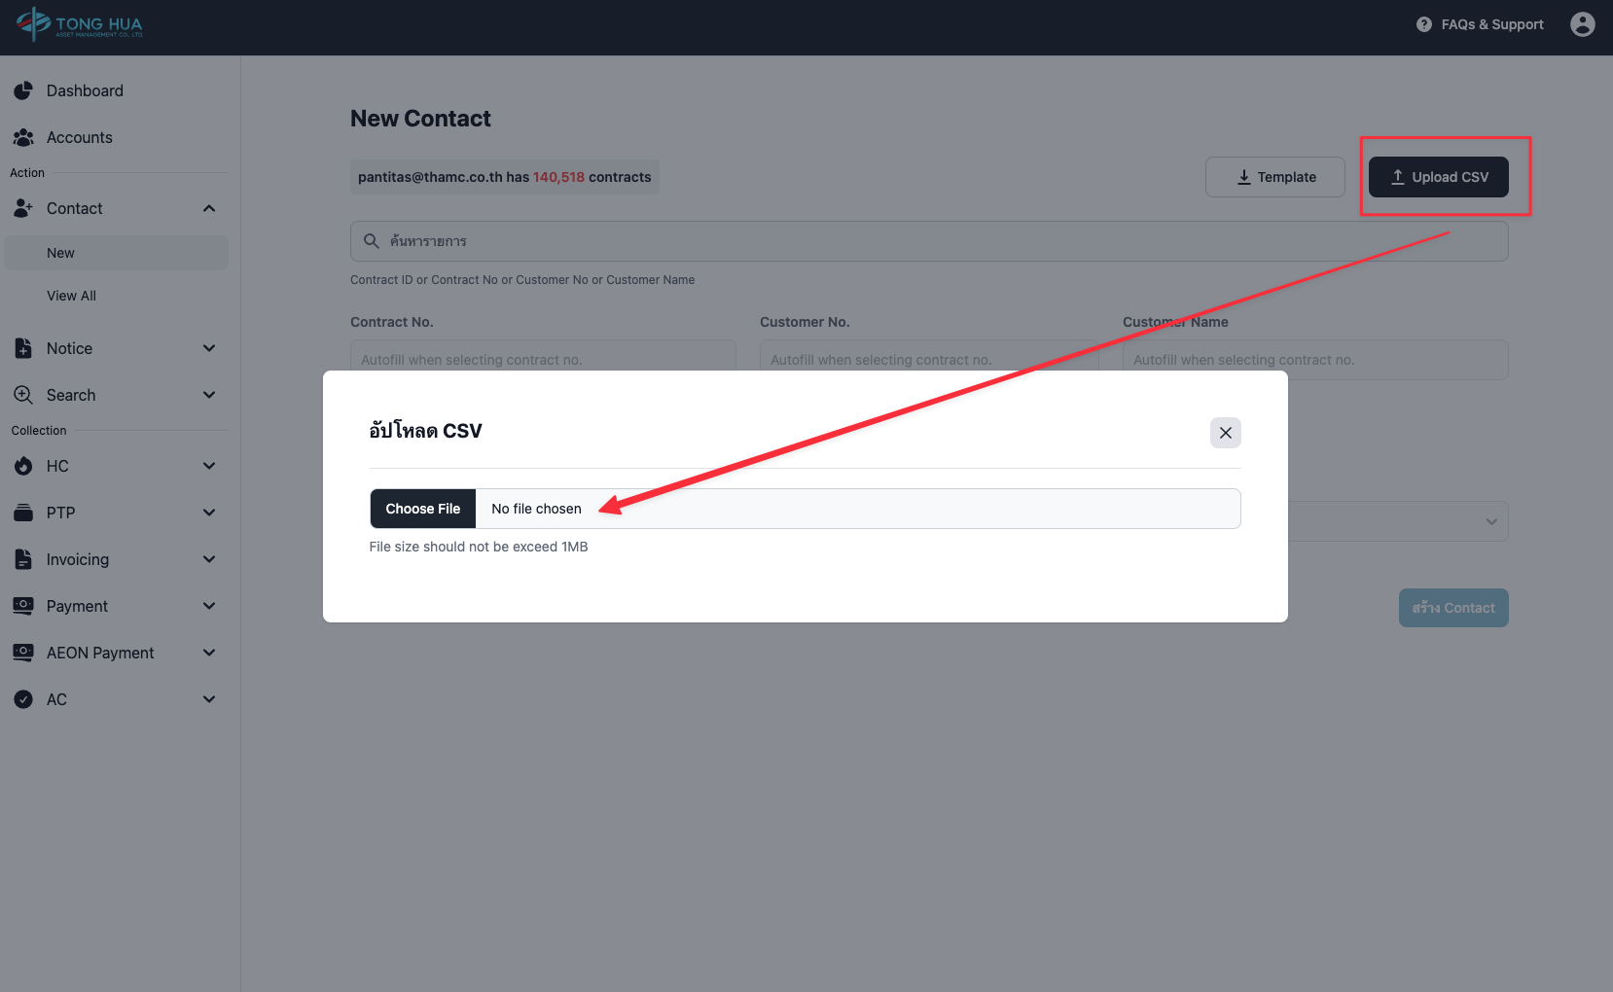Open FAQs & Support link
This screenshot has height=992, width=1613.
[x=1480, y=24]
